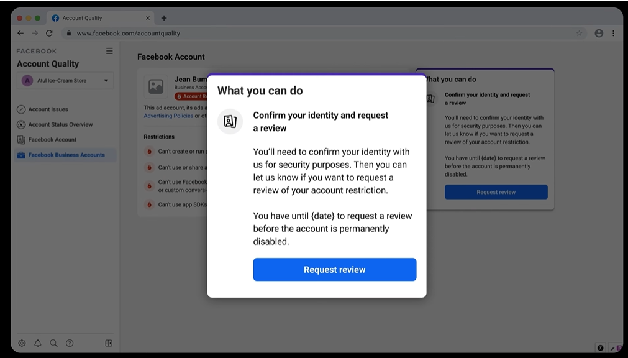Open a new tab with the plus button
Image resolution: width=628 pixels, height=358 pixels.
click(164, 18)
